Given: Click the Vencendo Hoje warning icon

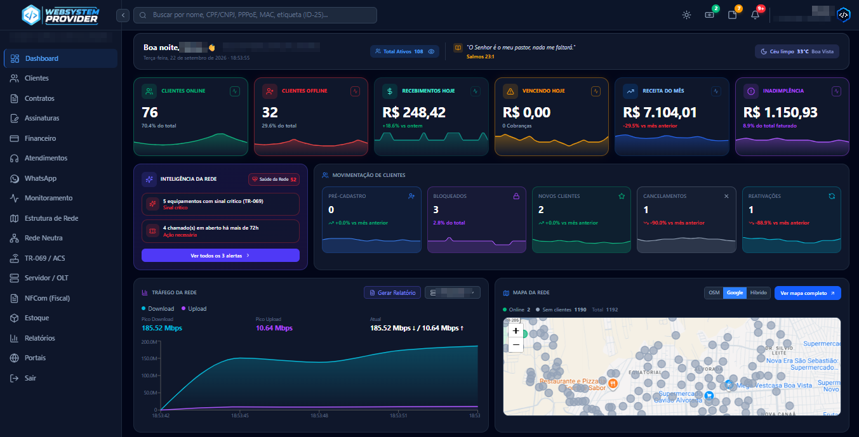Looking at the screenshot, I should pyautogui.click(x=510, y=91).
